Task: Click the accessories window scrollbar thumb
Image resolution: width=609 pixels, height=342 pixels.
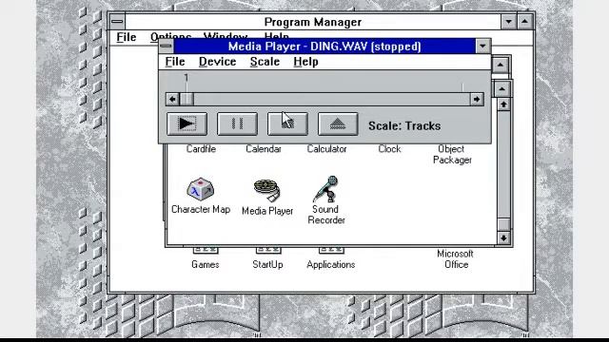Action: 503,224
